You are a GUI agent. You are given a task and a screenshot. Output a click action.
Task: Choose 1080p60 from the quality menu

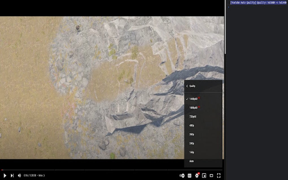pyautogui.click(x=193, y=108)
